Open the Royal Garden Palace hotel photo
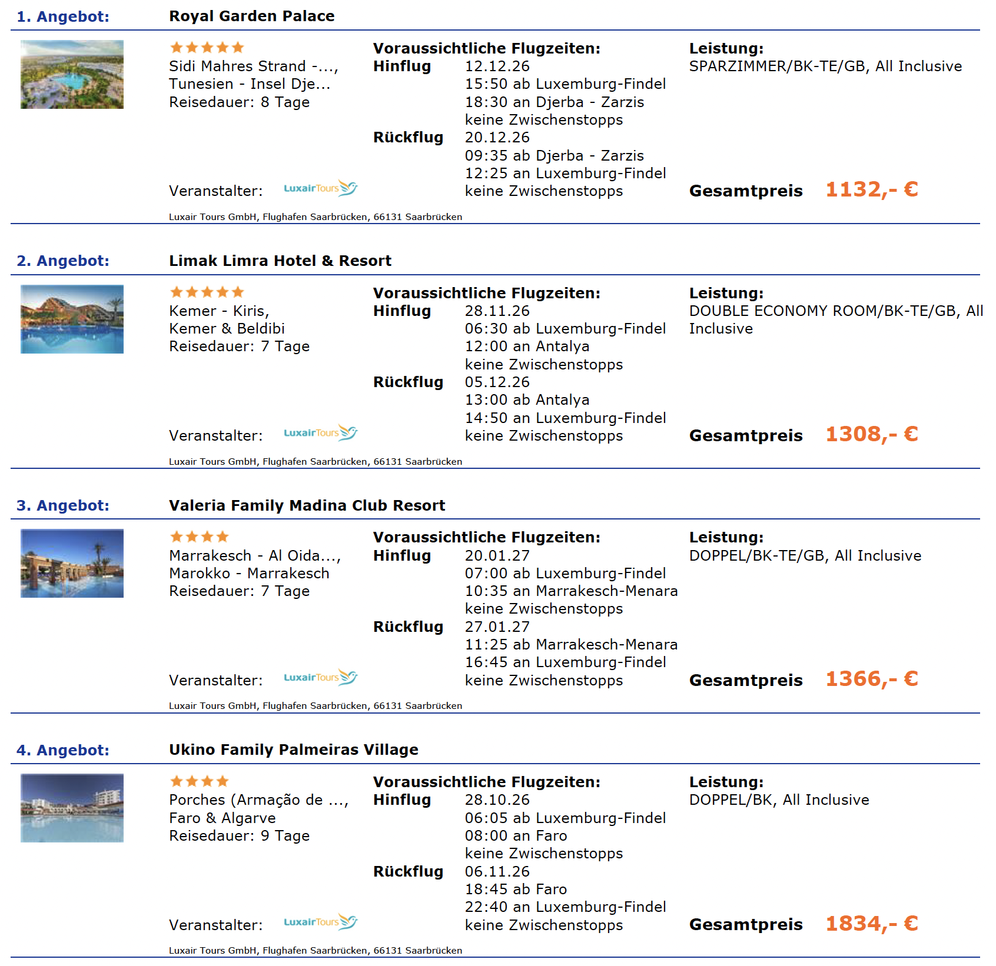This screenshot has width=996, height=966. coord(72,74)
